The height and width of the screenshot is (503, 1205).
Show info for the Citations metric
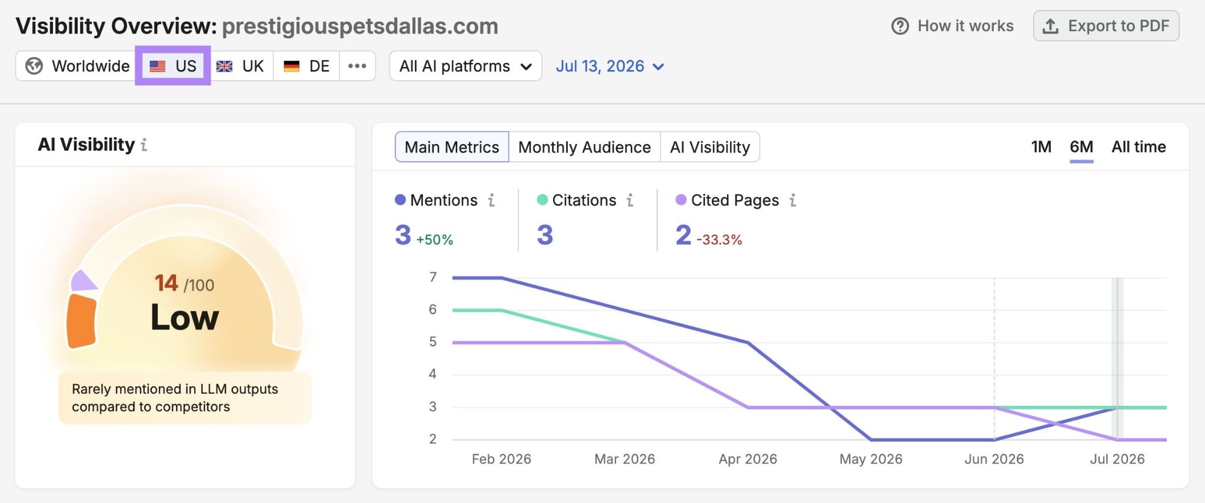(x=630, y=201)
